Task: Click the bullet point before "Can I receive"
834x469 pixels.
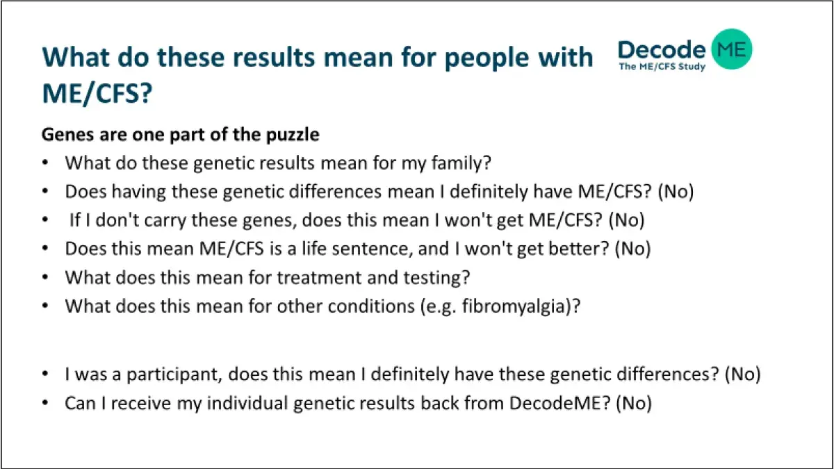Action: tap(45, 403)
